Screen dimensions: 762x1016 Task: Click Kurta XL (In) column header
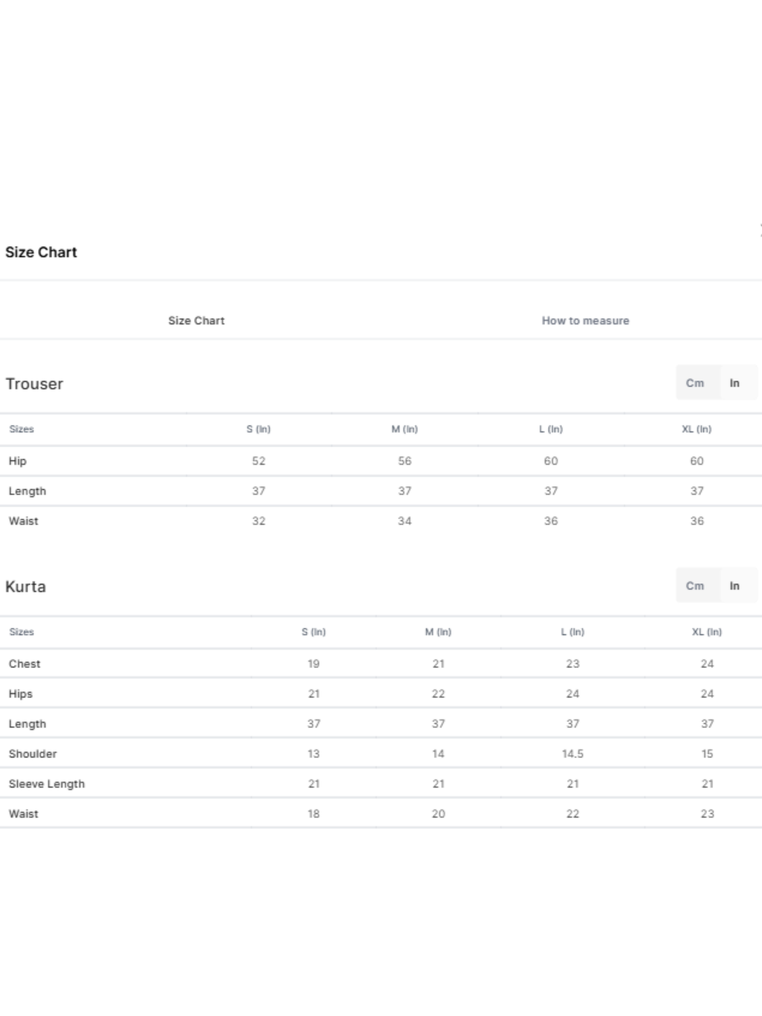point(707,632)
